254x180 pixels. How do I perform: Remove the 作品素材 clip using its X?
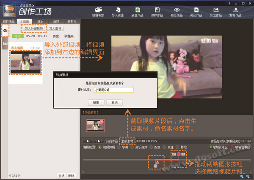point(102,121)
